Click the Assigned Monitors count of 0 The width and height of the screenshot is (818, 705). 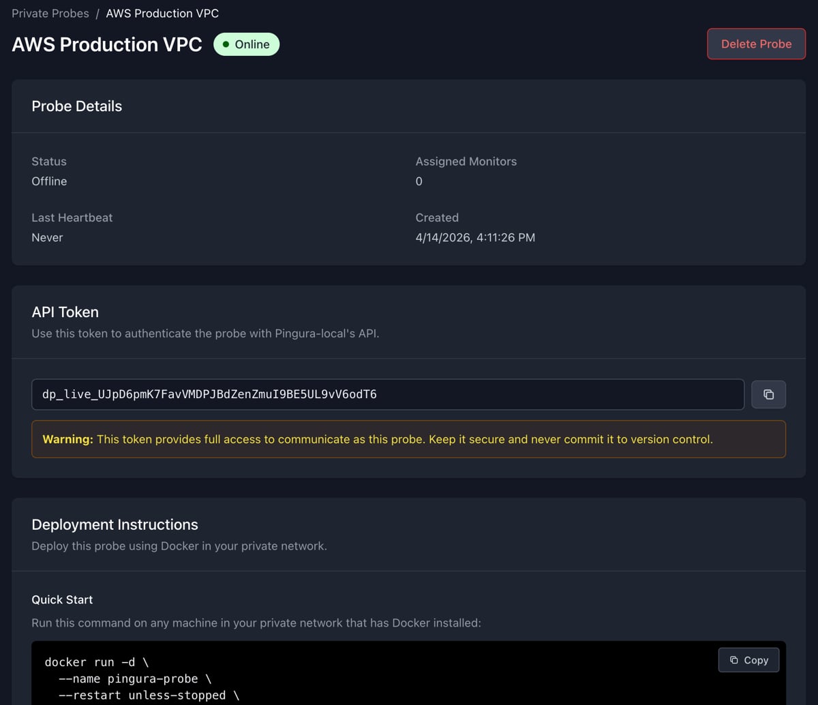(419, 181)
